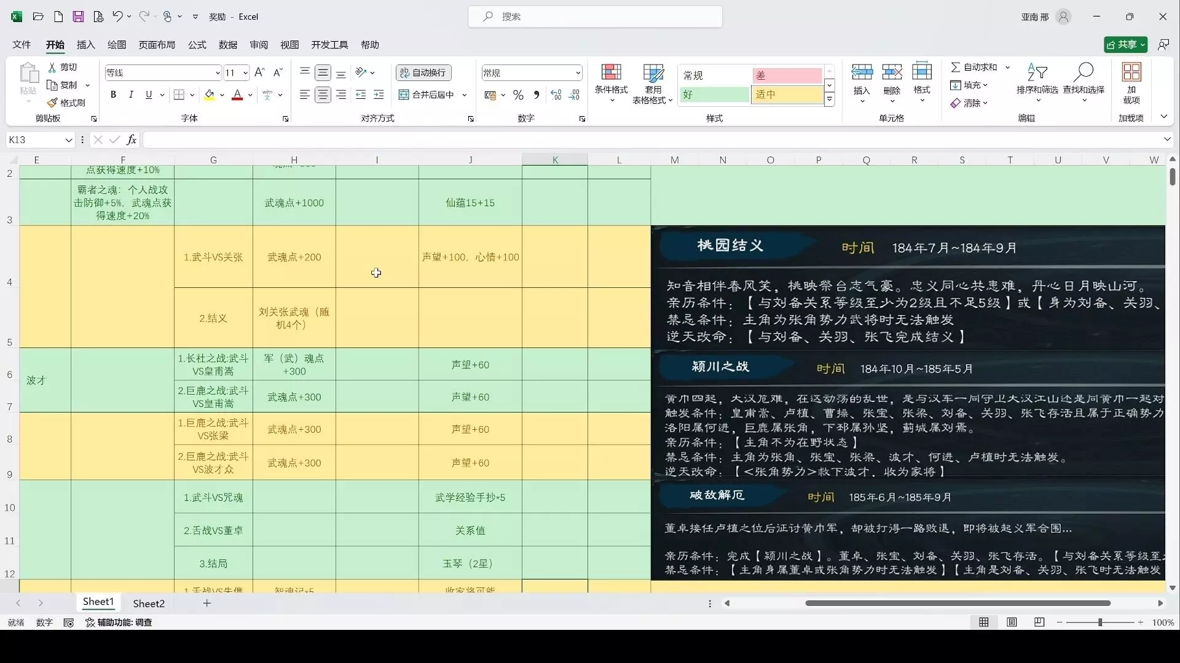Toggle bold formatting
1180x663 pixels.
pos(113,95)
